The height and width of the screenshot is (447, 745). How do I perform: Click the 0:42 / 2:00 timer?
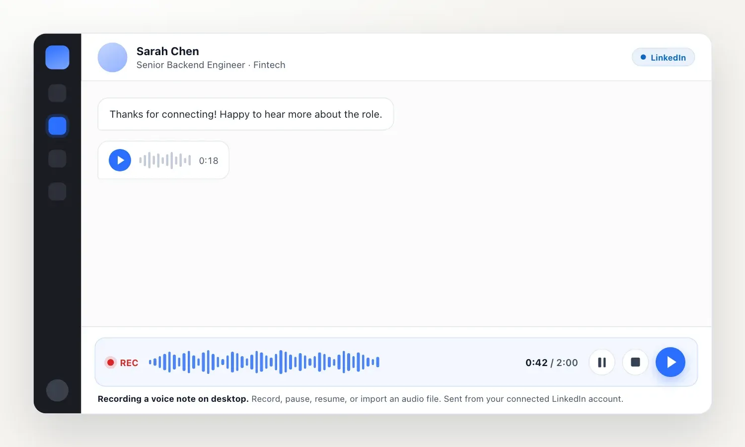551,363
